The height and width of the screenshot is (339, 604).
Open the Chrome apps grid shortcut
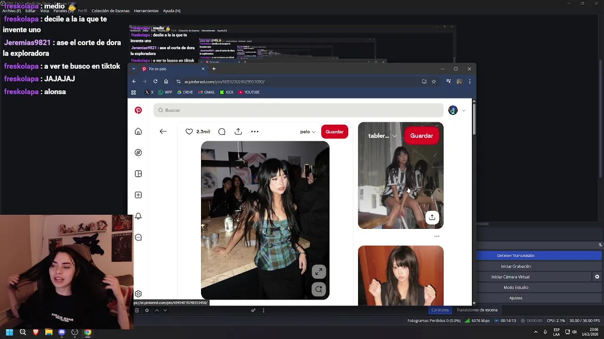134,92
